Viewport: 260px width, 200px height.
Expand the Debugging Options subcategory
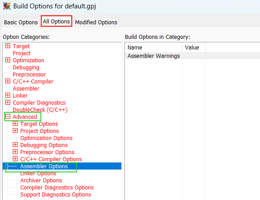tap(15, 145)
